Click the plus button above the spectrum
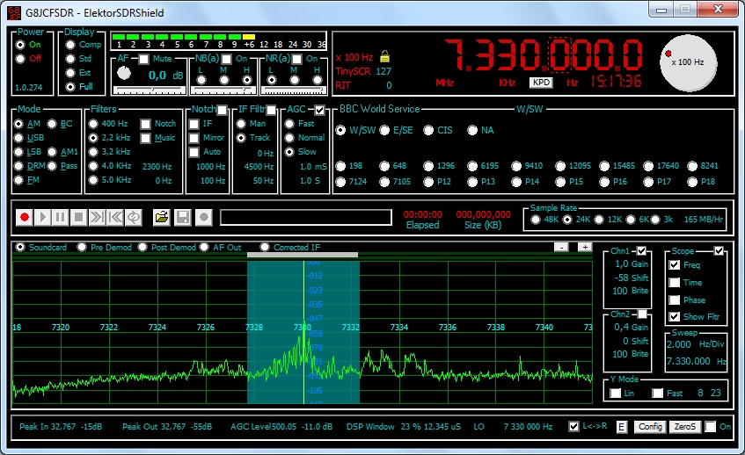The width and height of the screenshot is (745, 455). click(584, 247)
